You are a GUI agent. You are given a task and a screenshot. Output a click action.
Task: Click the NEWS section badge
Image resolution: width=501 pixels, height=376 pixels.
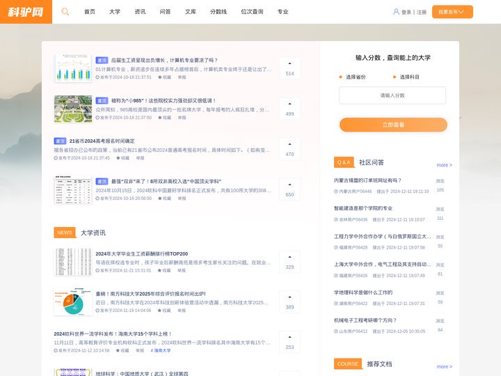click(65, 233)
